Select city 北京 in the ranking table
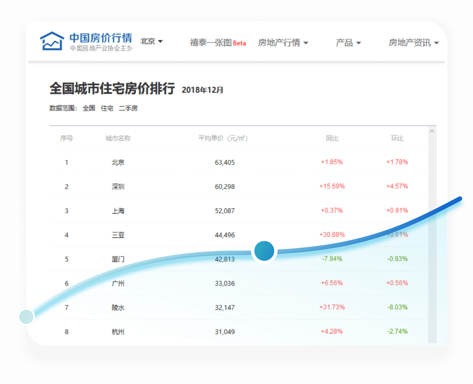473x384 pixels. coord(118,162)
